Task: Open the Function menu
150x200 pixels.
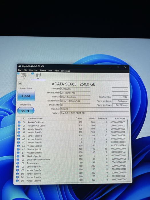Action: click(x=33, y=70)
